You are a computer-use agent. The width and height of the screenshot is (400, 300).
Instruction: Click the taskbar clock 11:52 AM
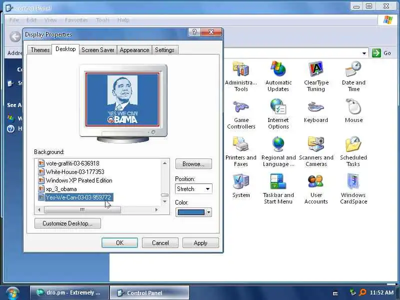pyautogui.click(x=381, y=292)
